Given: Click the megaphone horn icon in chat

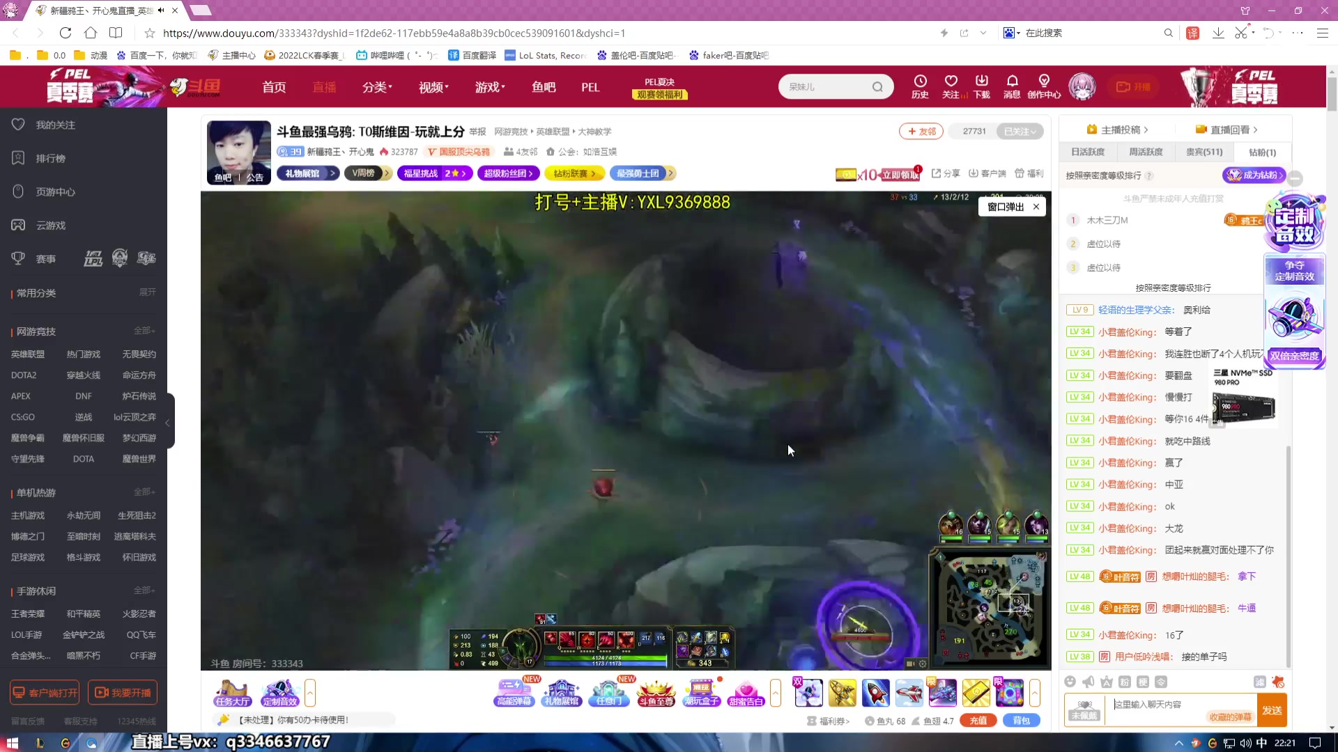Looking at the screenshot, I should point(1089,682).
